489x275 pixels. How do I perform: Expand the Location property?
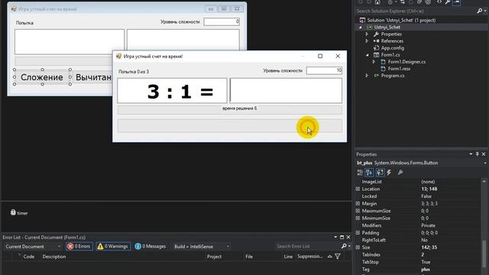pyautogui.click(x=358, y=189)
